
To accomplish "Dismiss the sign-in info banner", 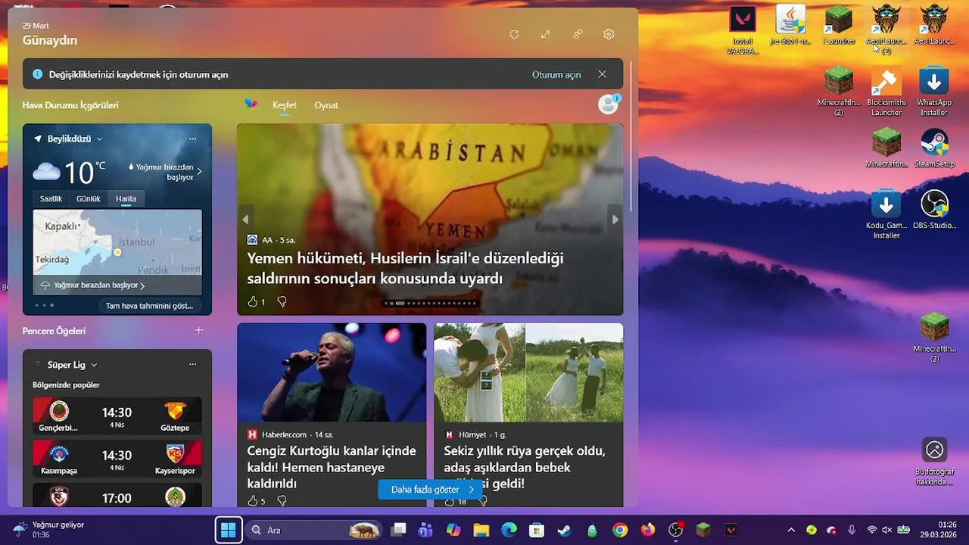I will tap(602, 74).
